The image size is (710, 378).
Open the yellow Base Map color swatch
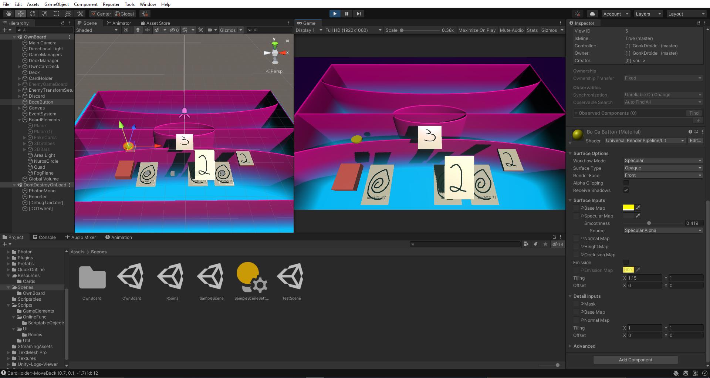(x=628, y=207)
